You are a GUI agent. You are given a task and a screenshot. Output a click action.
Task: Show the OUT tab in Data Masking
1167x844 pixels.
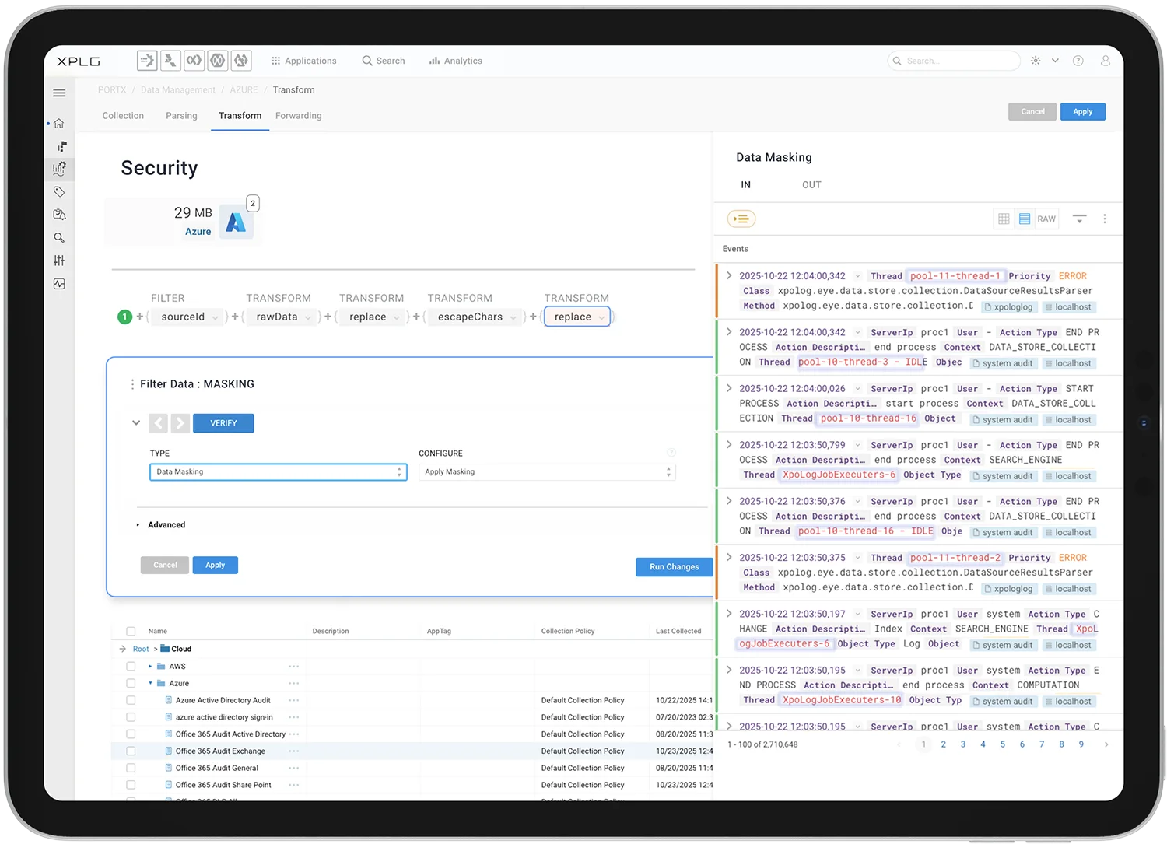click(811, 185)
